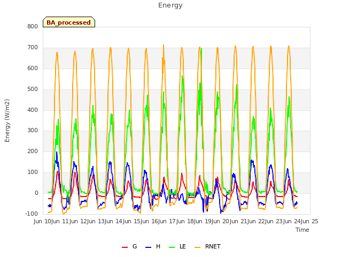Click the Energy (W/m2) y-axis label

pyautogui.click(x=7, y=120)
